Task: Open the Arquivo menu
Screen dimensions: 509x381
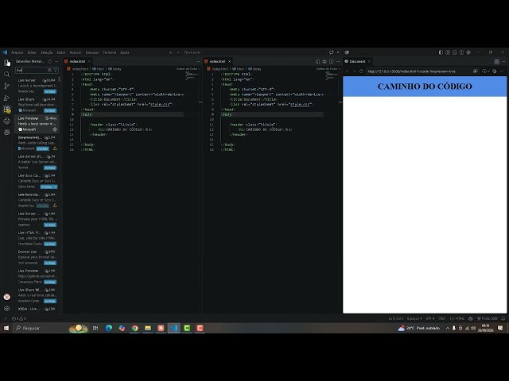Action: [17, 52]
